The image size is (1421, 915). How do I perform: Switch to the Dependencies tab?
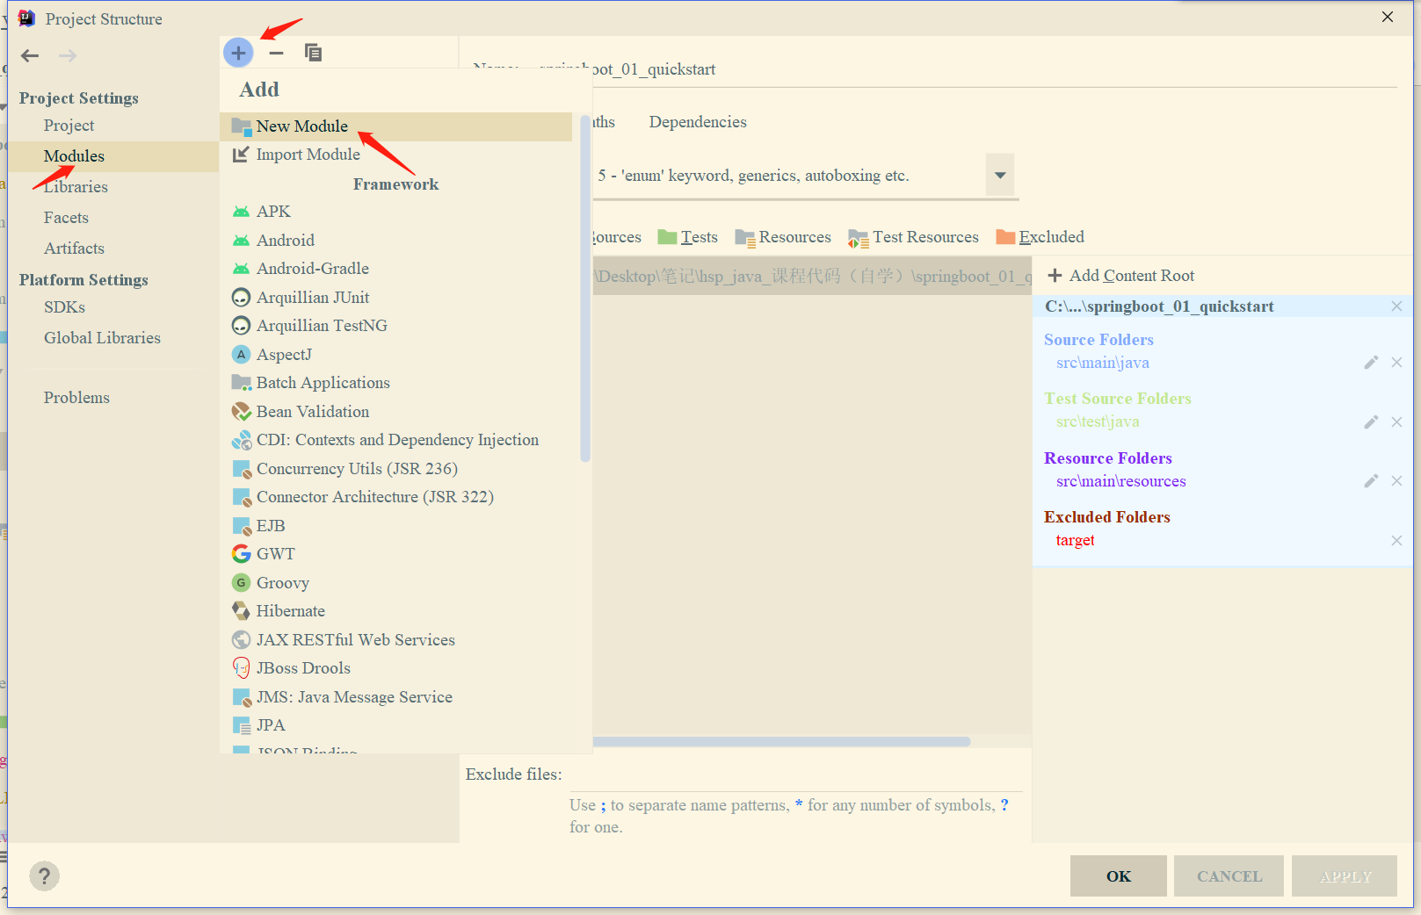pos(698,122)
